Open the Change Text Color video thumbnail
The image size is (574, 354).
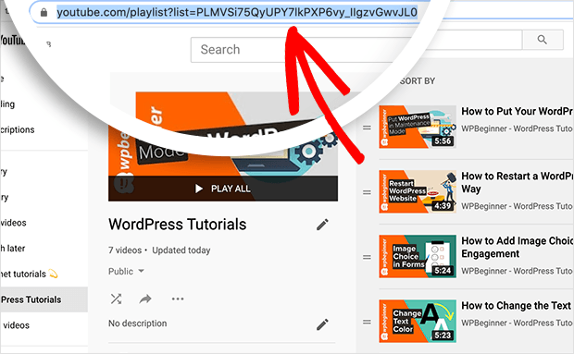[x=418, y=321]
